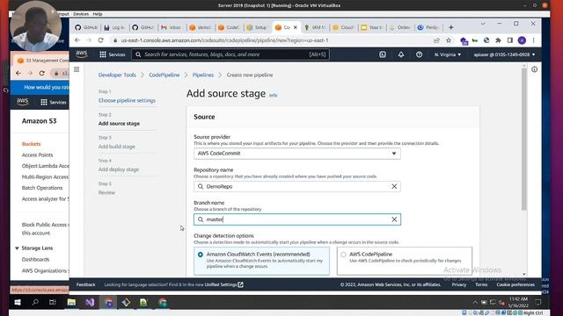Viewport: 563px width, 316px height.
Task: Click Info link beside Add source stage
Action: (x=274, y=96)
